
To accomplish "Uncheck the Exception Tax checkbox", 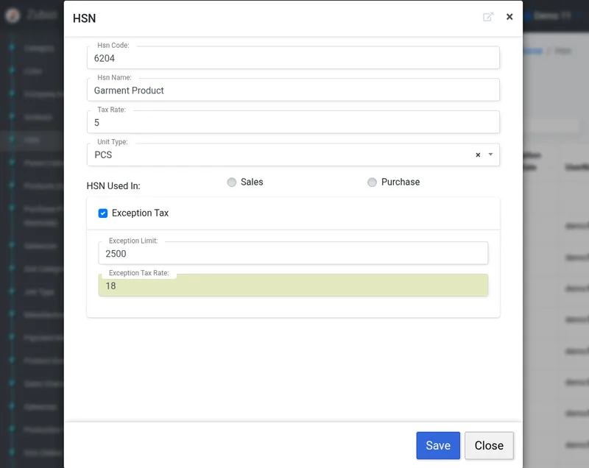I will [x=103, y=213].
